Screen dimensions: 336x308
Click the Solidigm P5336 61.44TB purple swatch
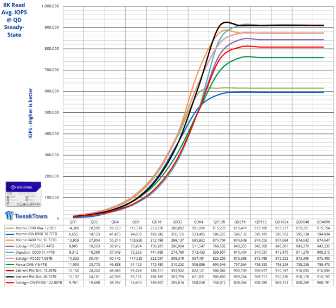tap(10, 246)
